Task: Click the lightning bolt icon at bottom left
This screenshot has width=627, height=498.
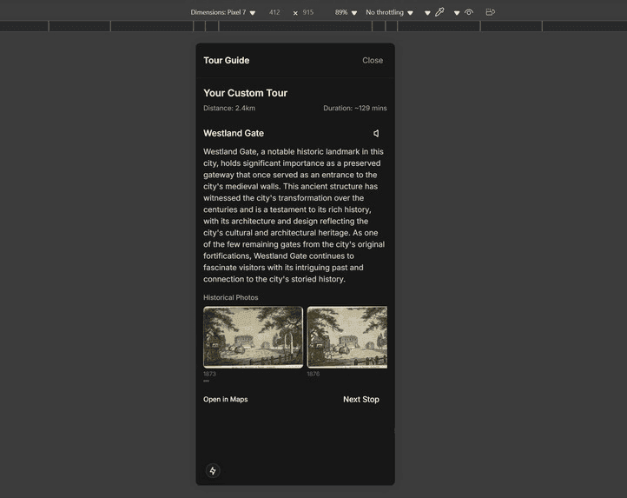Action: point(213,471)
